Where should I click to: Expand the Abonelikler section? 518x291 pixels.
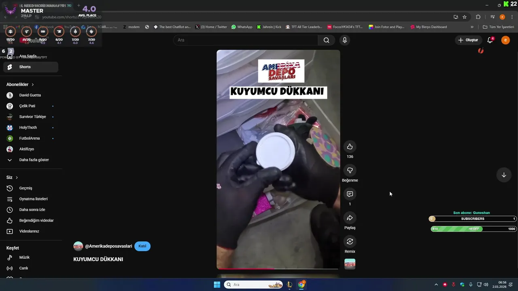click(20, 84)
